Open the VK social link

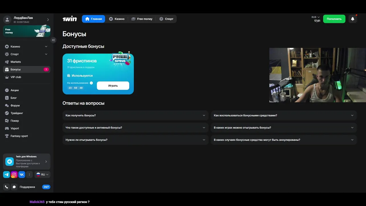pos(22,175)
